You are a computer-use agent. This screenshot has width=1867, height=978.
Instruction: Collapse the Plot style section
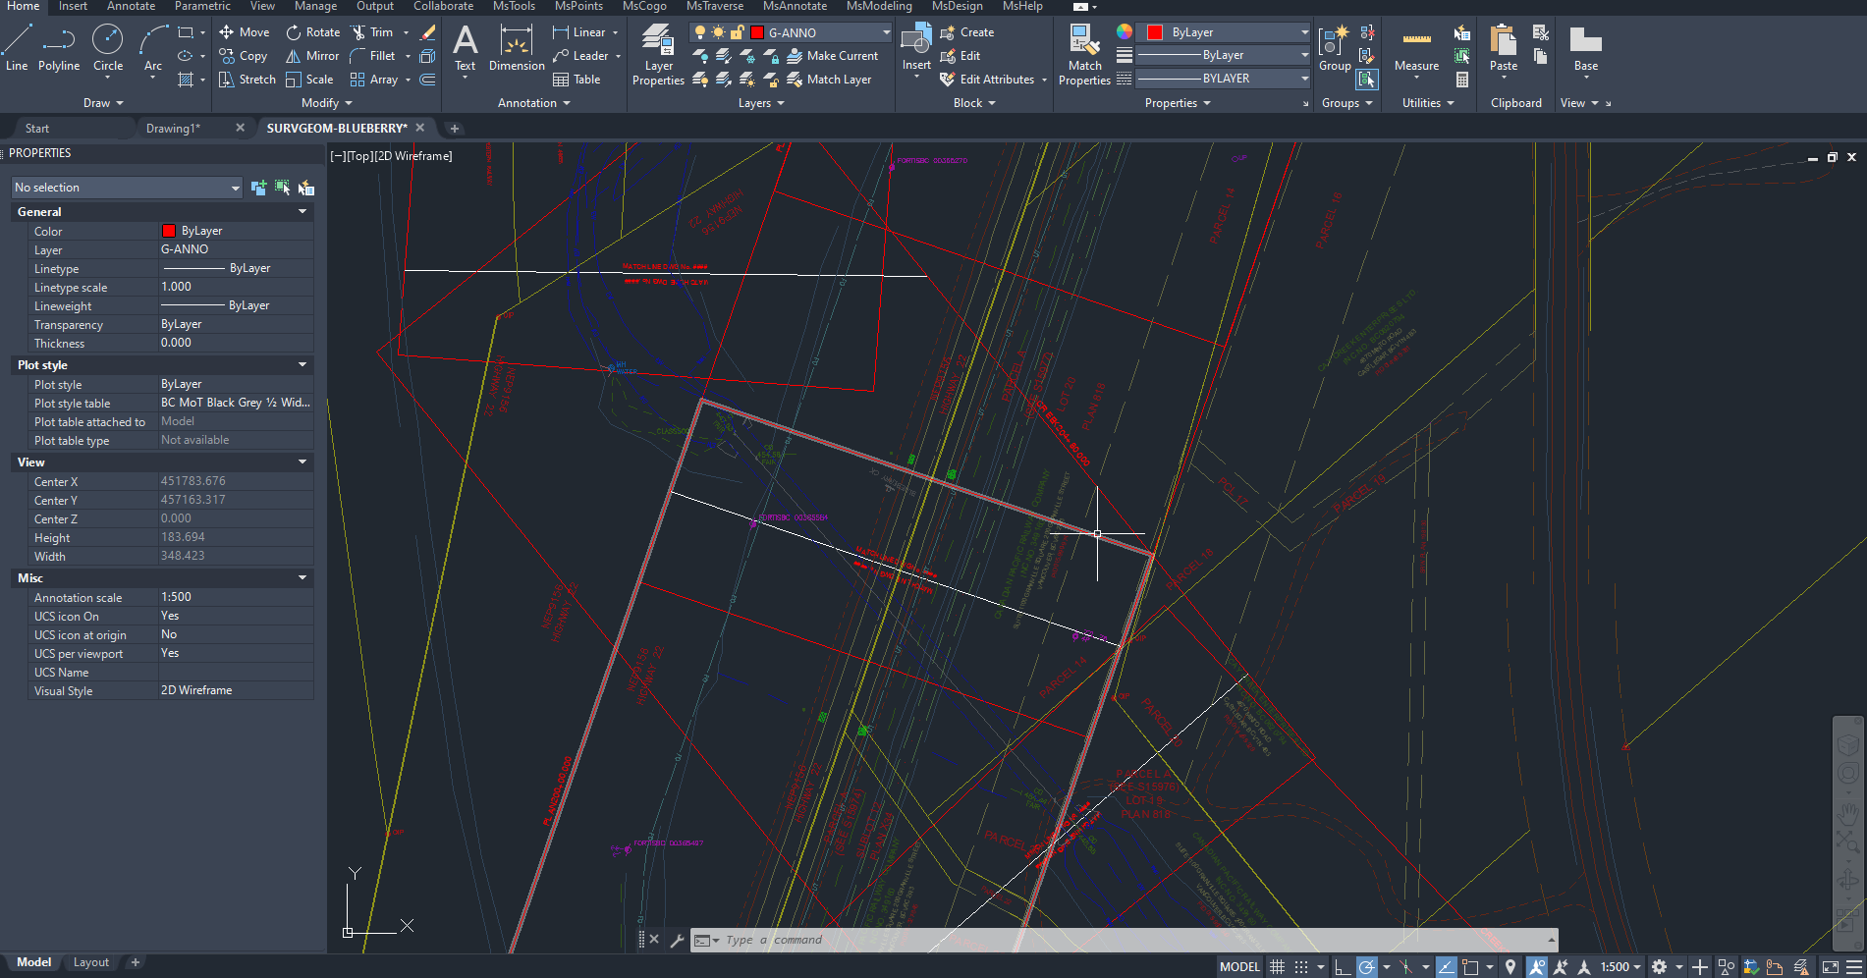pyautogui.click(x=302, y=365)
